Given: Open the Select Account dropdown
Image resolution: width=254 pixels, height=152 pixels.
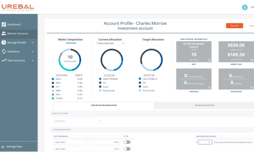Looking at the screenshot, I should (x=77, y=121).
